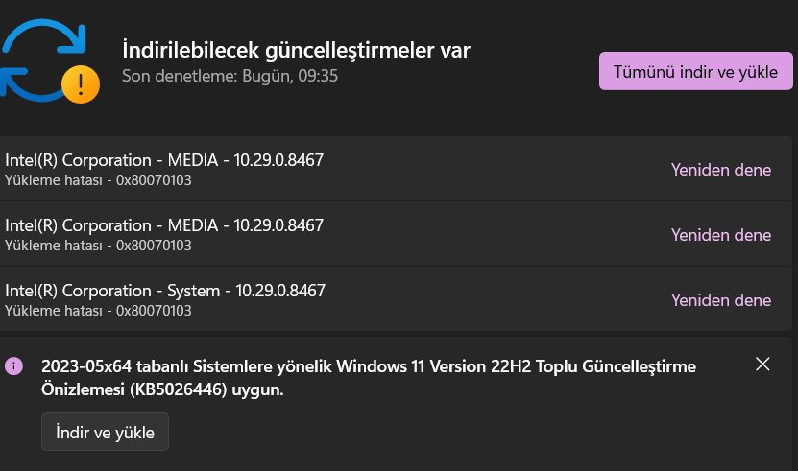
Task: Select the second Intel MEDIA 10.29.0.8467 title
Action: click(x=164, y=224)
